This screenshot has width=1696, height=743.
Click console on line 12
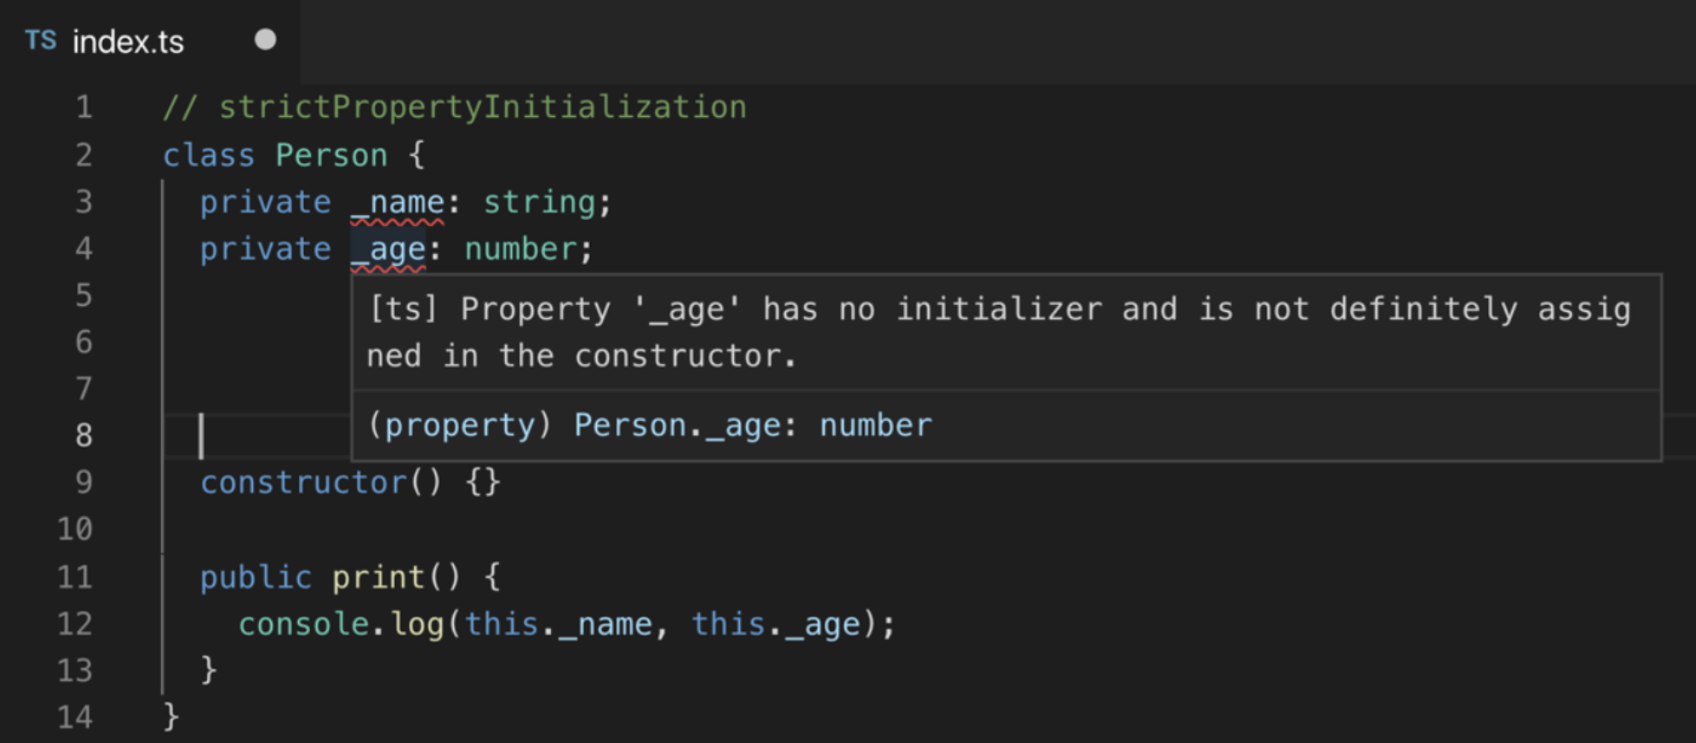(x=303, y=624)
